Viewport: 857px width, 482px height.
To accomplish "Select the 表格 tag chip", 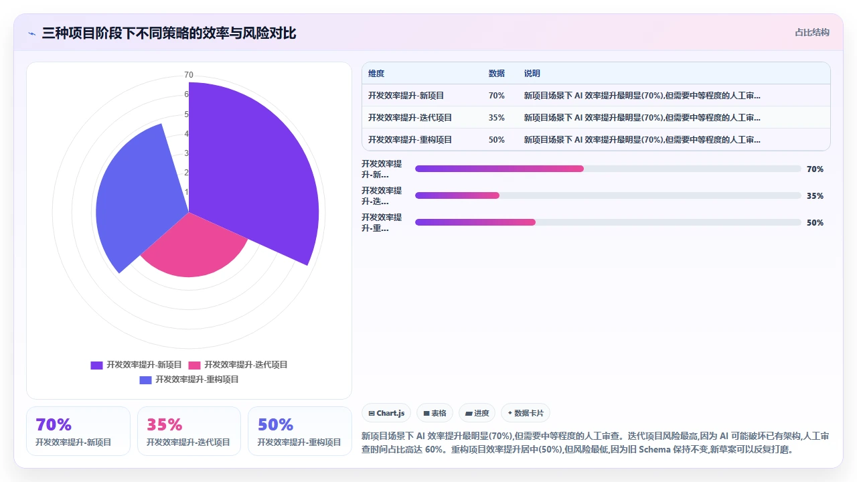I will (435, 413).
